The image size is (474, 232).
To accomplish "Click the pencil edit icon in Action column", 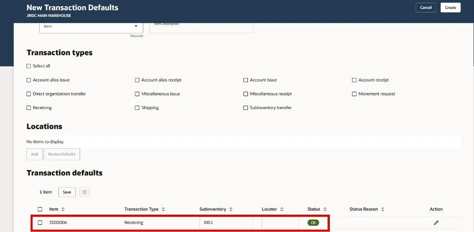I will pyautogui.click(x=436, y=223).
